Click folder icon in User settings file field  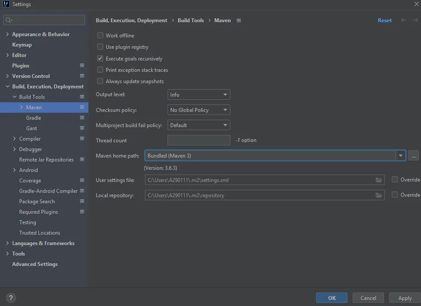coord(379,180)
